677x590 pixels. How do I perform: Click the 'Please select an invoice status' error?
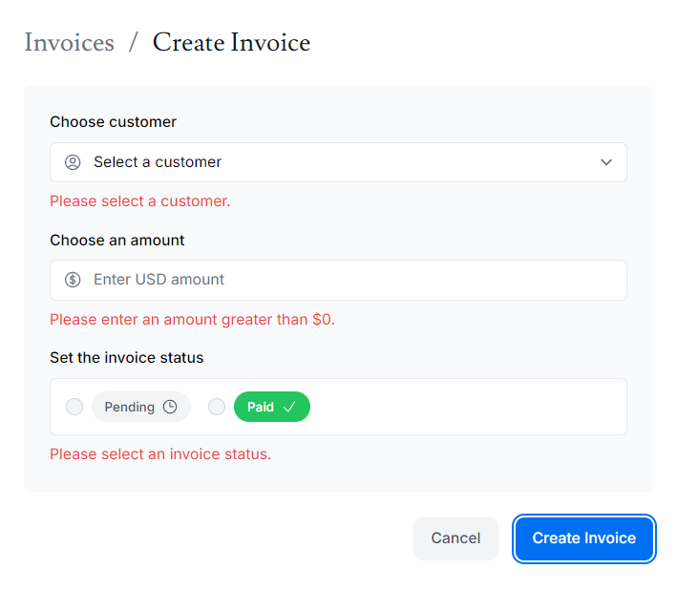point(160,454)
